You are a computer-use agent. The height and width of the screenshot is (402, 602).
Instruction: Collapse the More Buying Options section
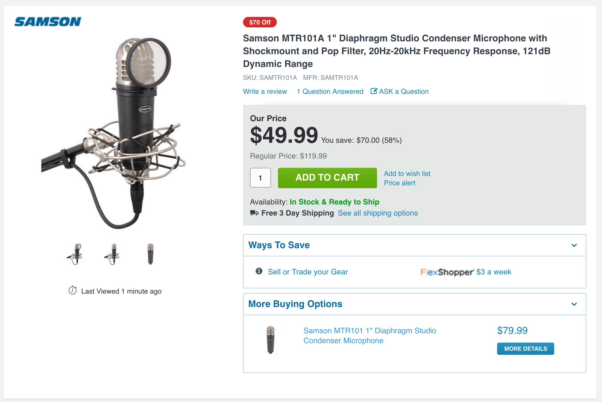574,304
